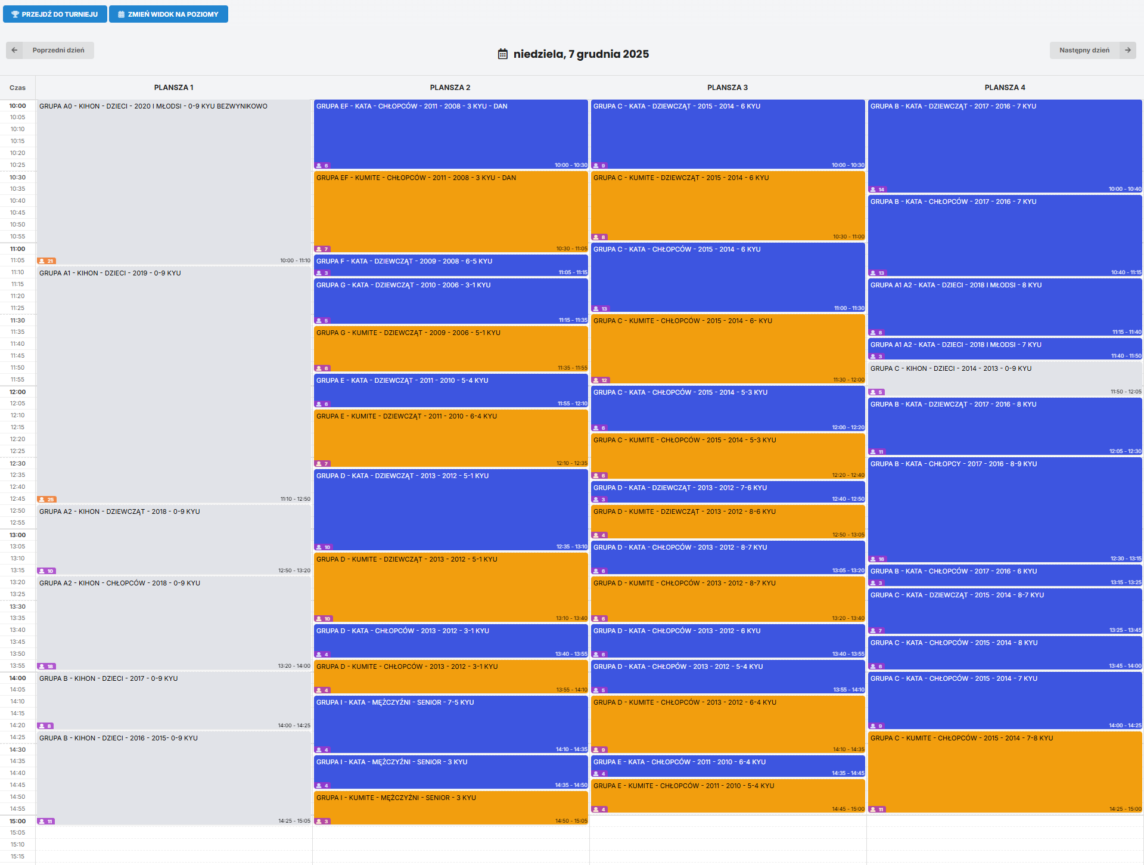The width and height of the screenshot is (1144, 865).
Task: Select GRUPA I KATA MĘŻCZYŹNI SENIOR 7-5 KYU
Action: tap(451, 724)
